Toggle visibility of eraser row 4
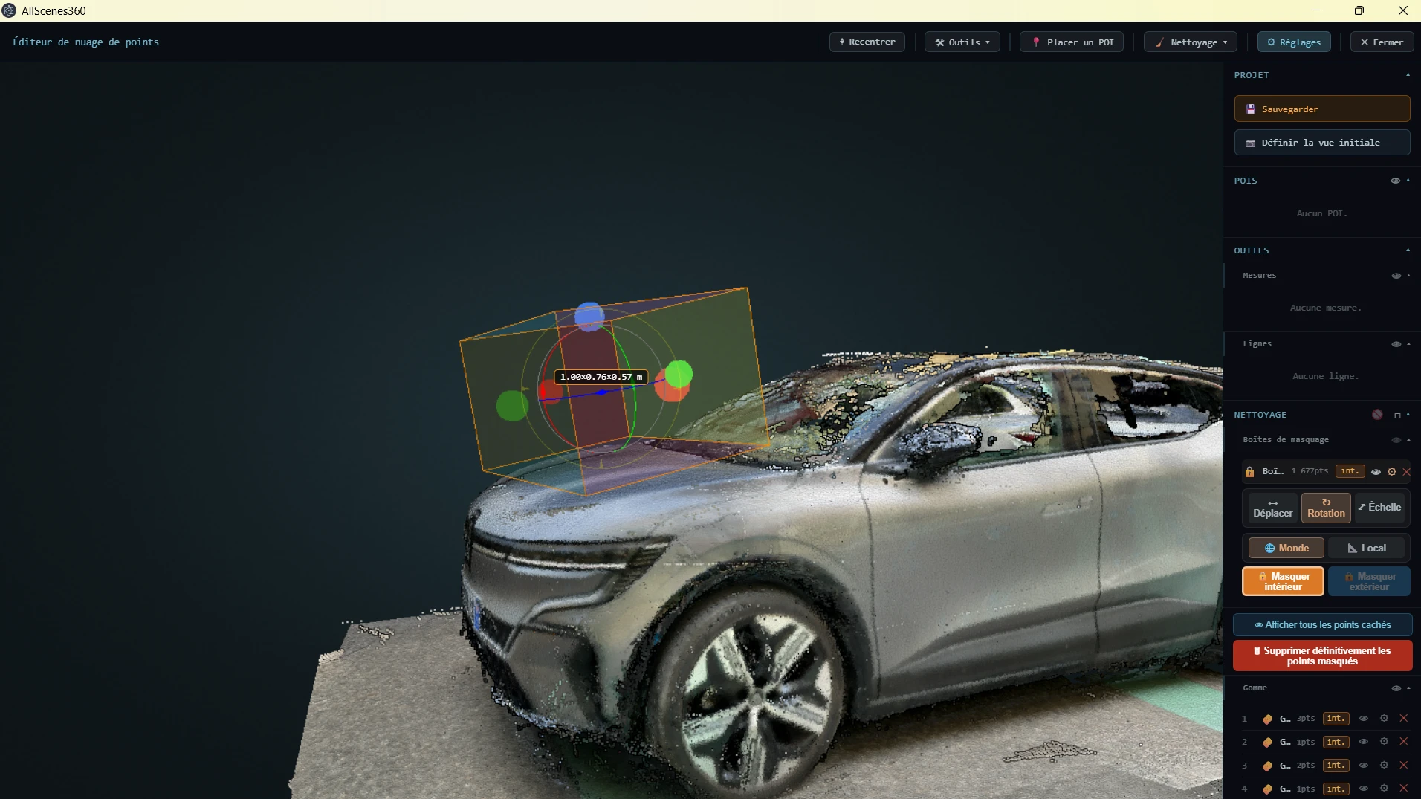Viewport: 1421px width, 799px height. pos(1364,789)
